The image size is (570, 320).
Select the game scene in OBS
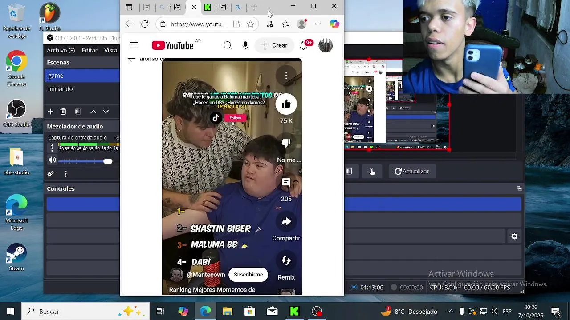coord(83,76)
